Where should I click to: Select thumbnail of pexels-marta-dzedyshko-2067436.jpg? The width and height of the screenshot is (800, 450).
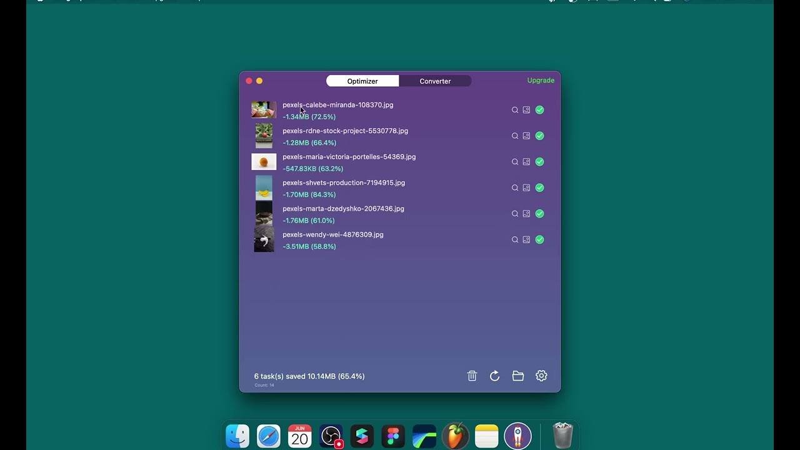(x=264, y=214)
